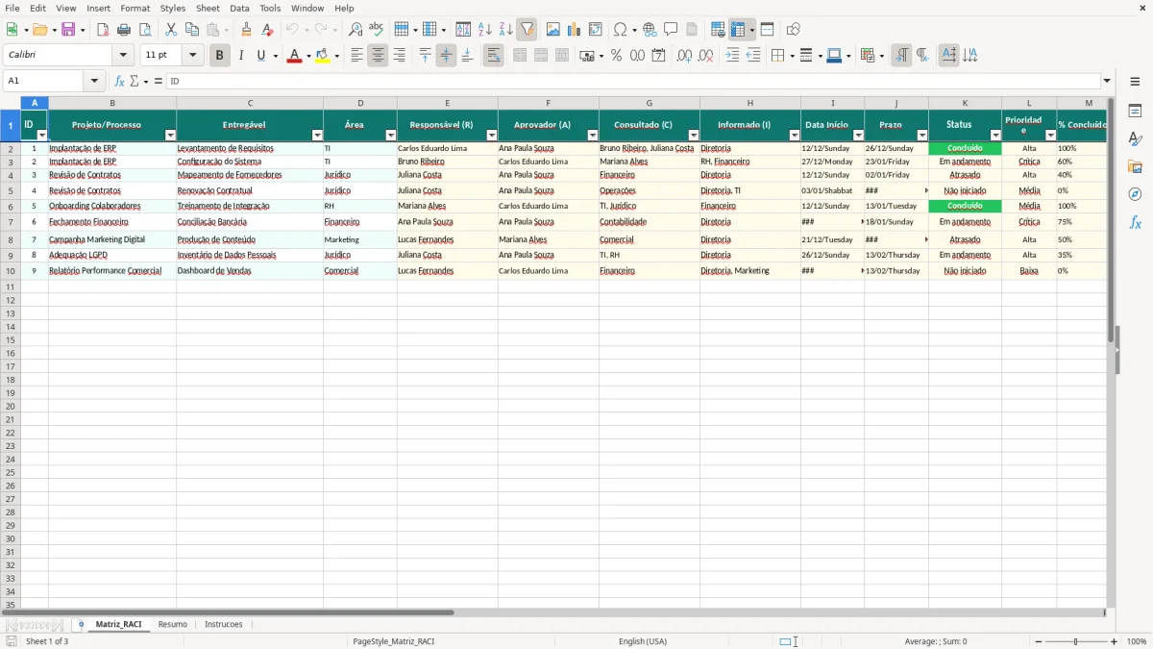Click the zoom slider handle

pyautogui.click(x=1076, y=641)
